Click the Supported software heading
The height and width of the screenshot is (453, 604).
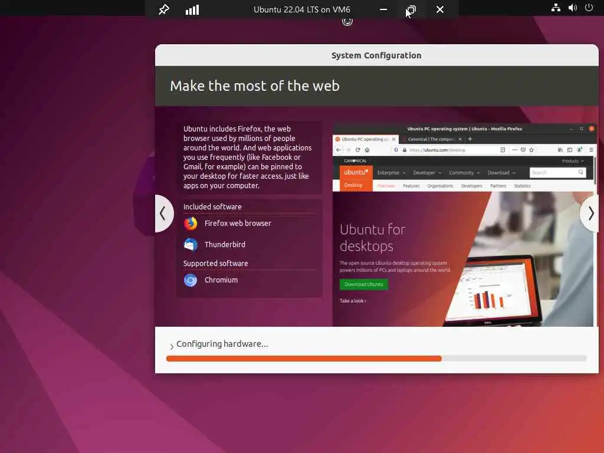(x=215, y=264)
